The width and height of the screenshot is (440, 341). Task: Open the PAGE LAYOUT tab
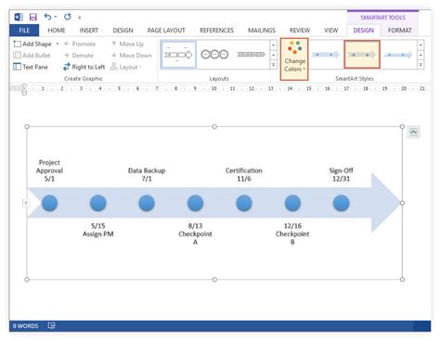pyautogui.click(x=166, y=31)
